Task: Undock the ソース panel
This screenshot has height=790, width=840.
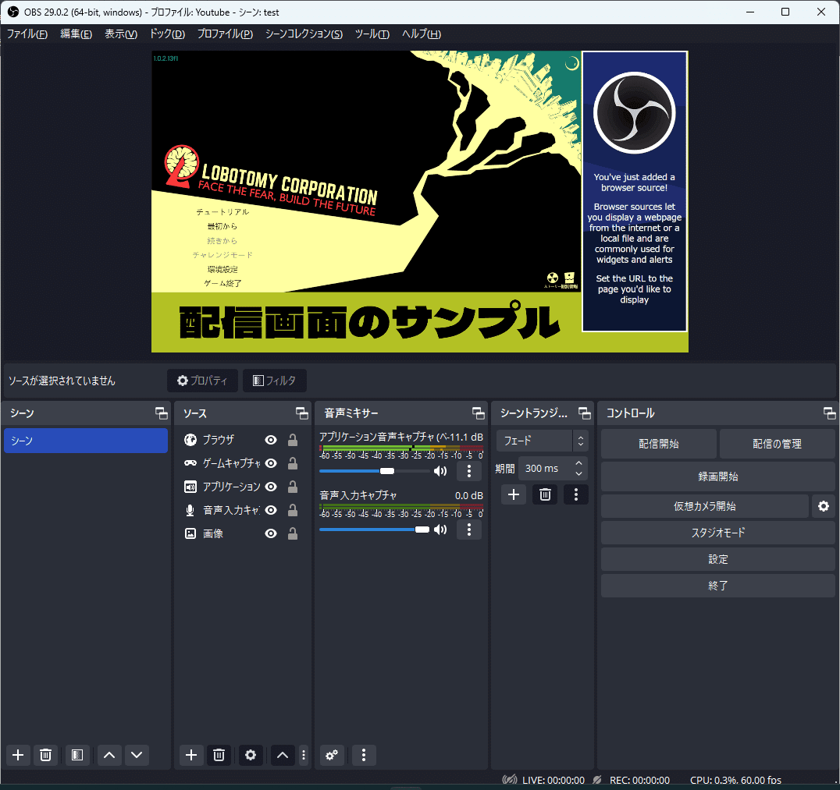Action: (x=302, y=413)
